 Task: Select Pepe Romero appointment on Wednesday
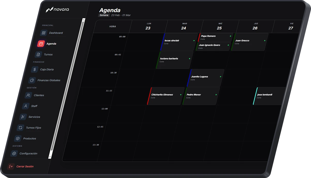coord(215,37)
